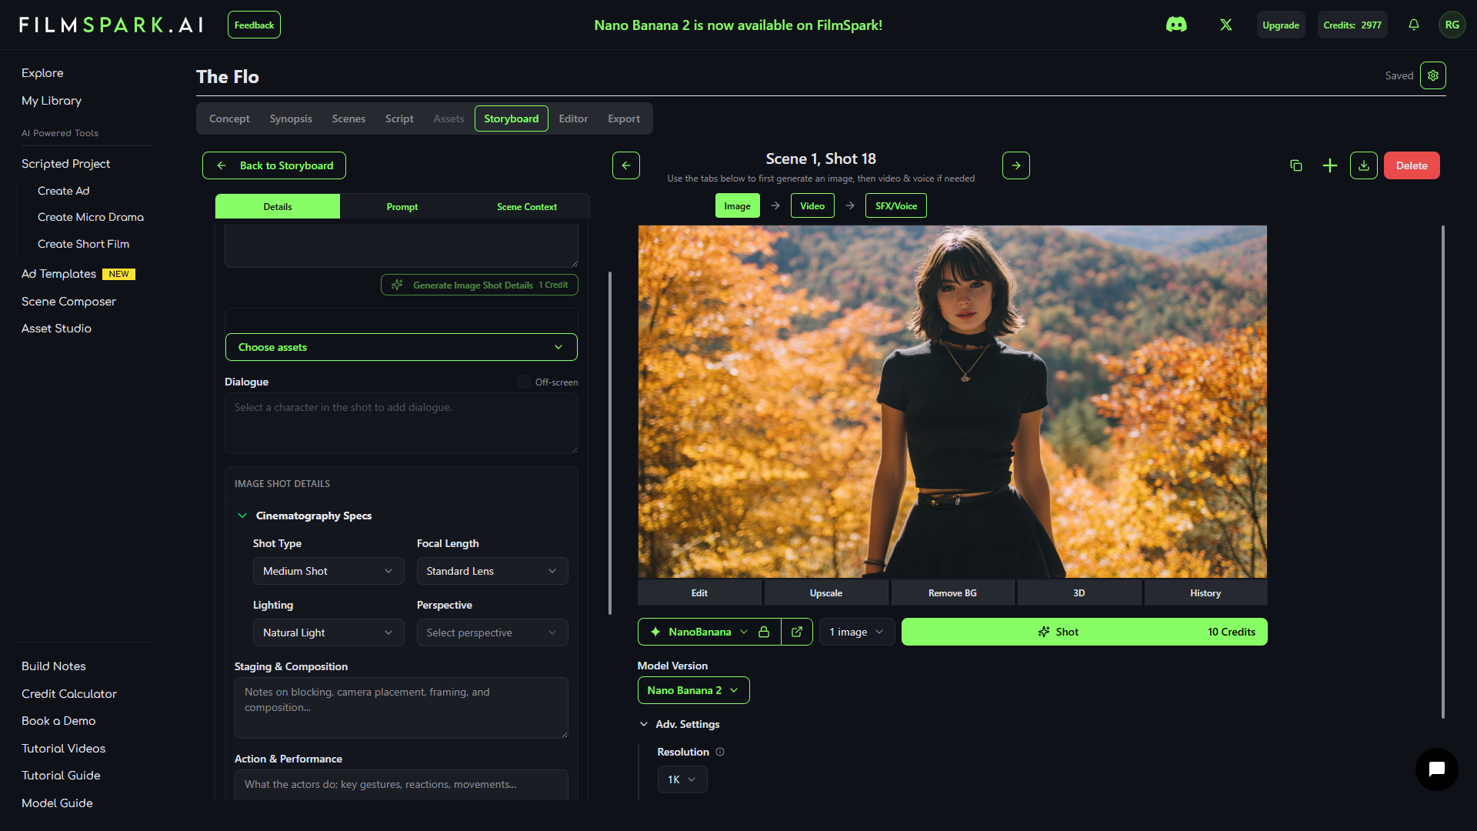Switch to the Scene Context tab

click(x=527, y=206)
